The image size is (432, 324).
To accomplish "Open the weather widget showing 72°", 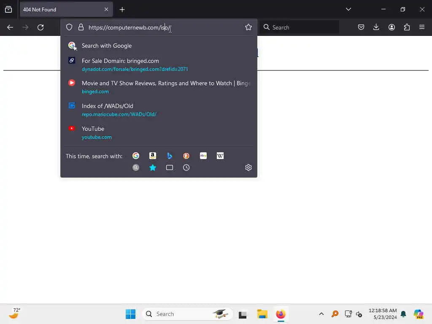I will [x=15, y=314].
